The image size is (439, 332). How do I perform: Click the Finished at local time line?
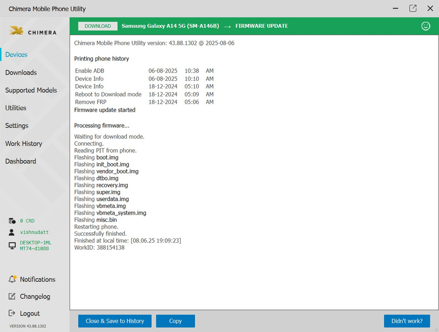click(x=128, y=241)
